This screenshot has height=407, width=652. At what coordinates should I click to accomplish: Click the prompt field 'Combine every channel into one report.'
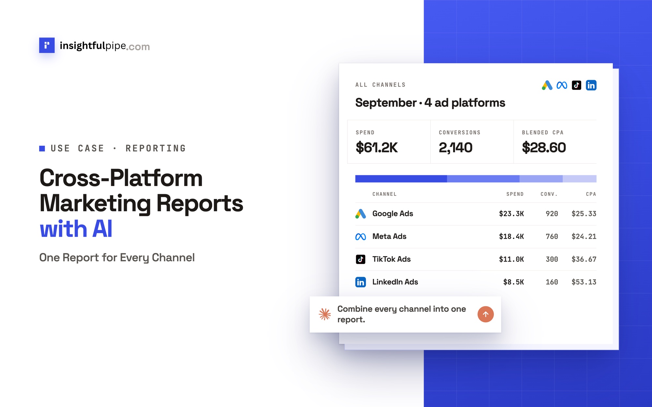click(x=405, y=314)
